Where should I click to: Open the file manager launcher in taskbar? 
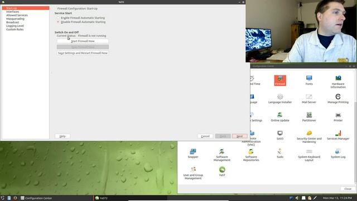[x=9, y=198]
